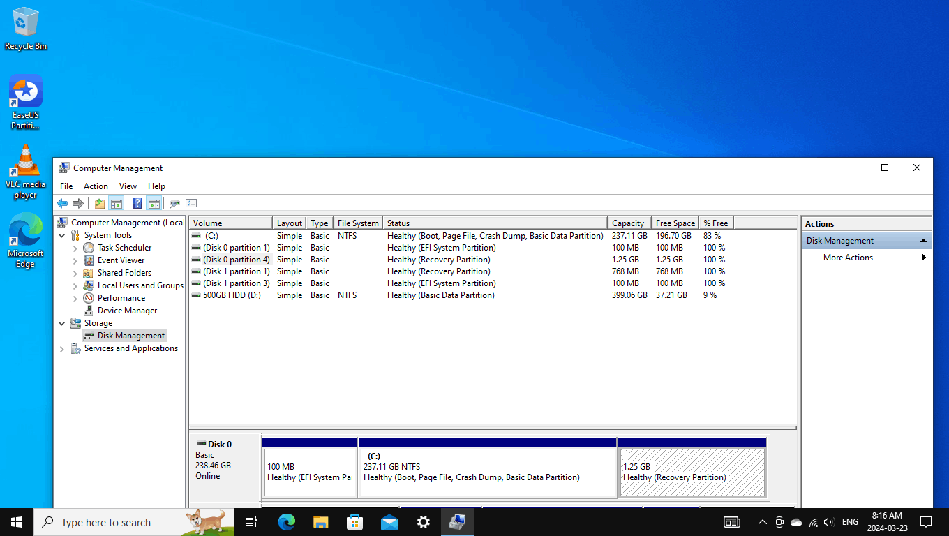Toggle Show/Hide Console Tree toolbar button

tap(117, 203)
